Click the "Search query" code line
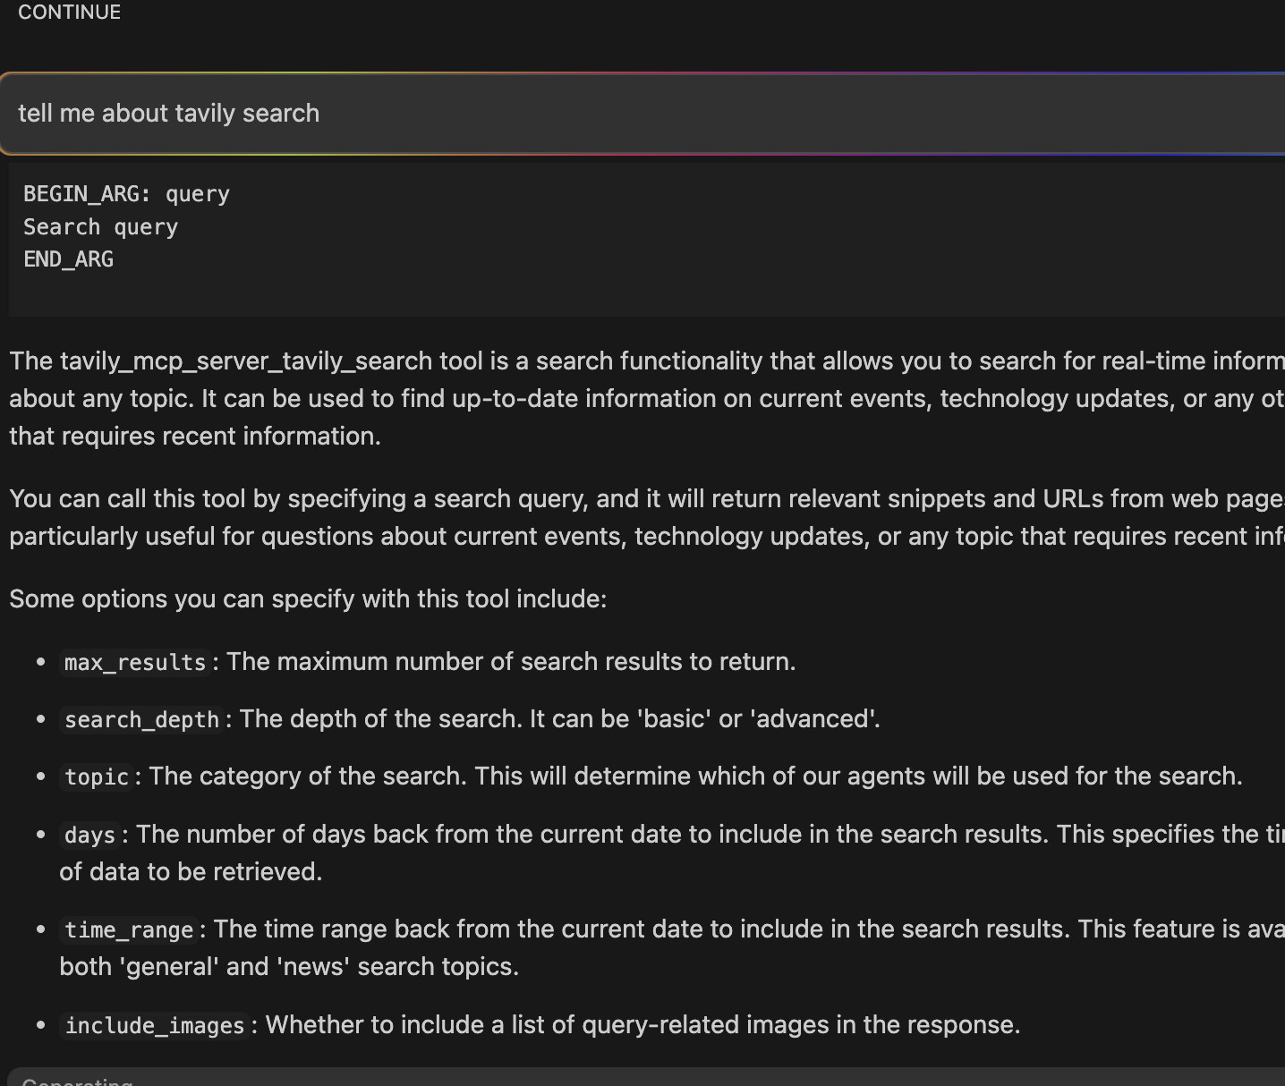Viewport: 1285px width, 1086px height. [x=100, y=227]
